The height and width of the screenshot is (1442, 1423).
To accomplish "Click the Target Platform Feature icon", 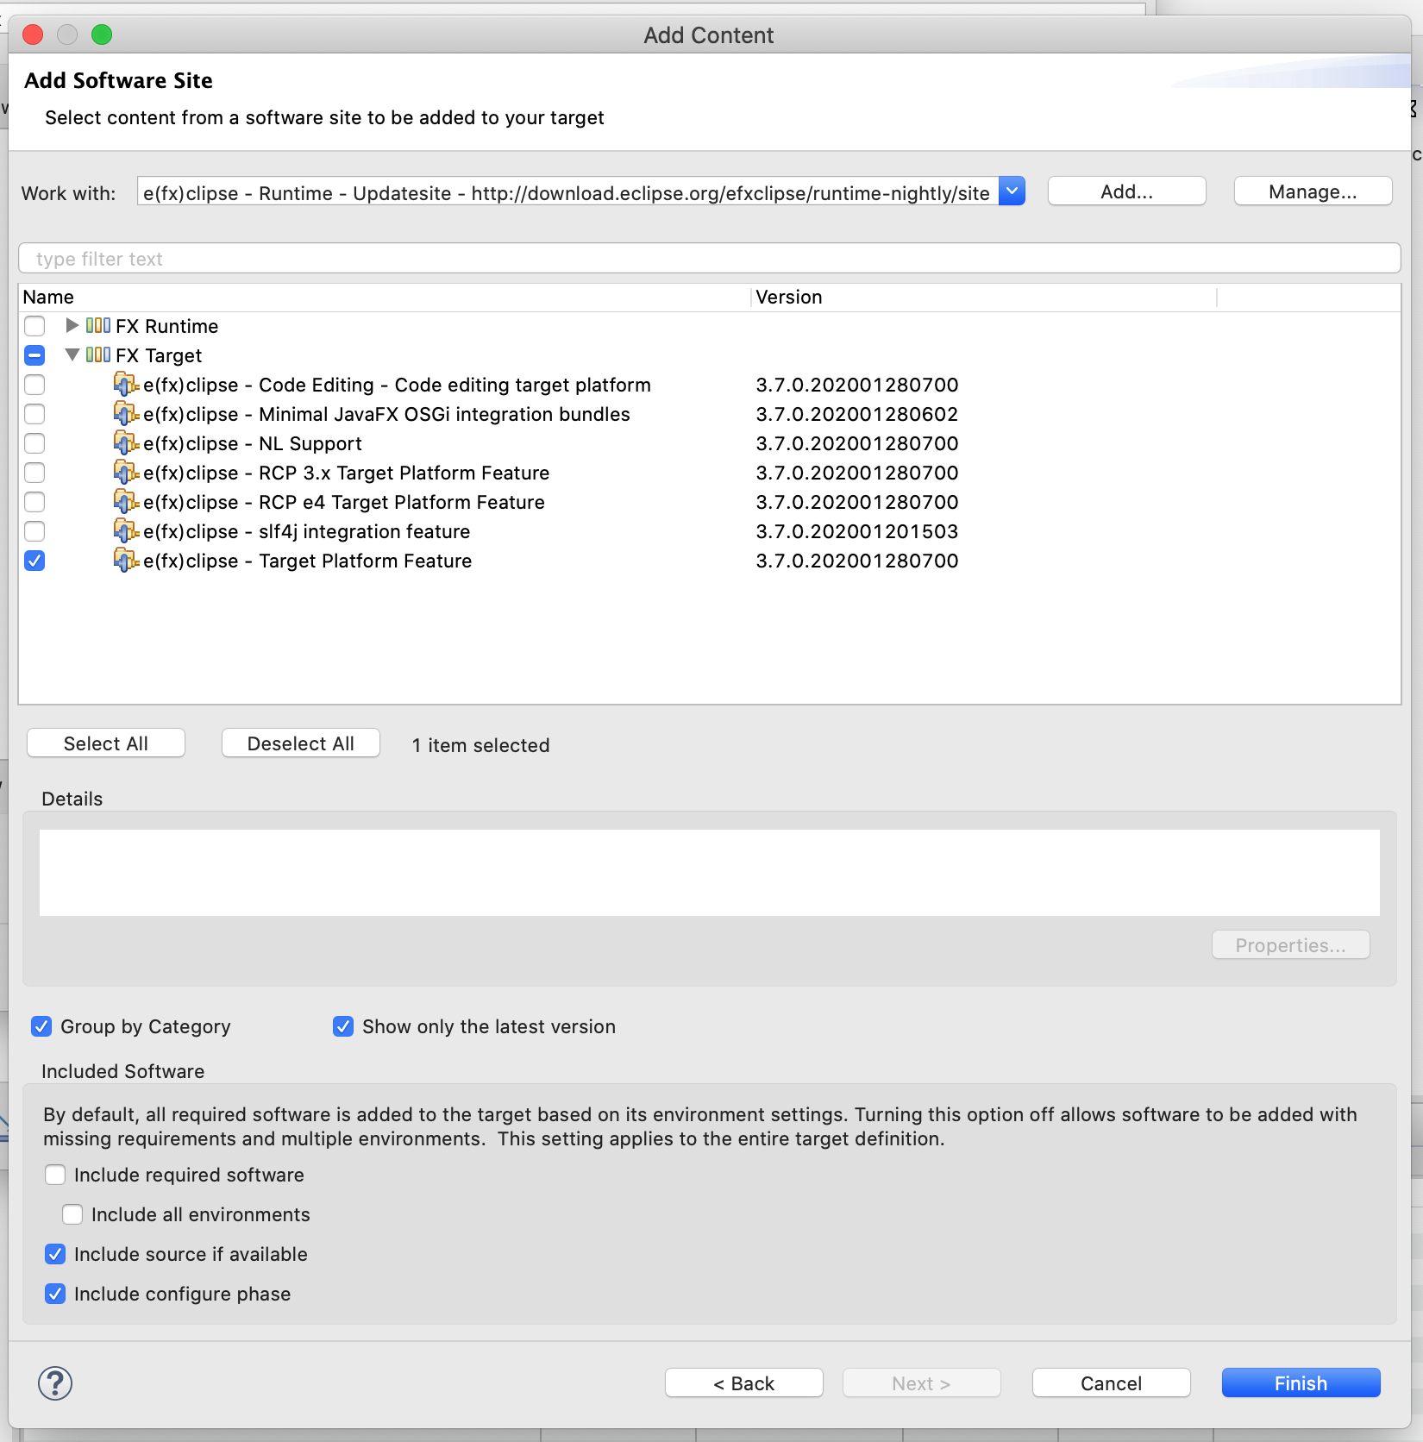I will 126,561.
